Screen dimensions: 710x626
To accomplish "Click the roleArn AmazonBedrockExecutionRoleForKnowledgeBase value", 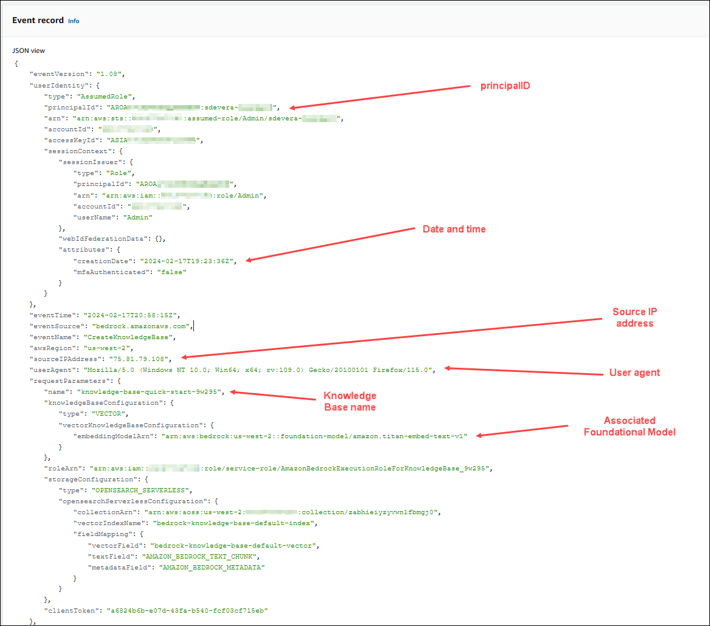I will pos(289,469).
